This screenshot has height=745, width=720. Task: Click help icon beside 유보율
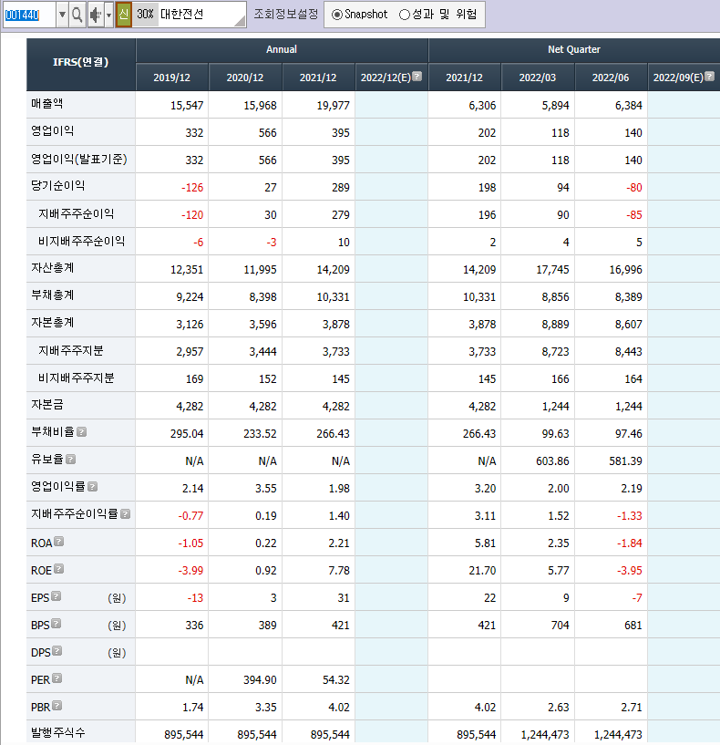[71, 459]
